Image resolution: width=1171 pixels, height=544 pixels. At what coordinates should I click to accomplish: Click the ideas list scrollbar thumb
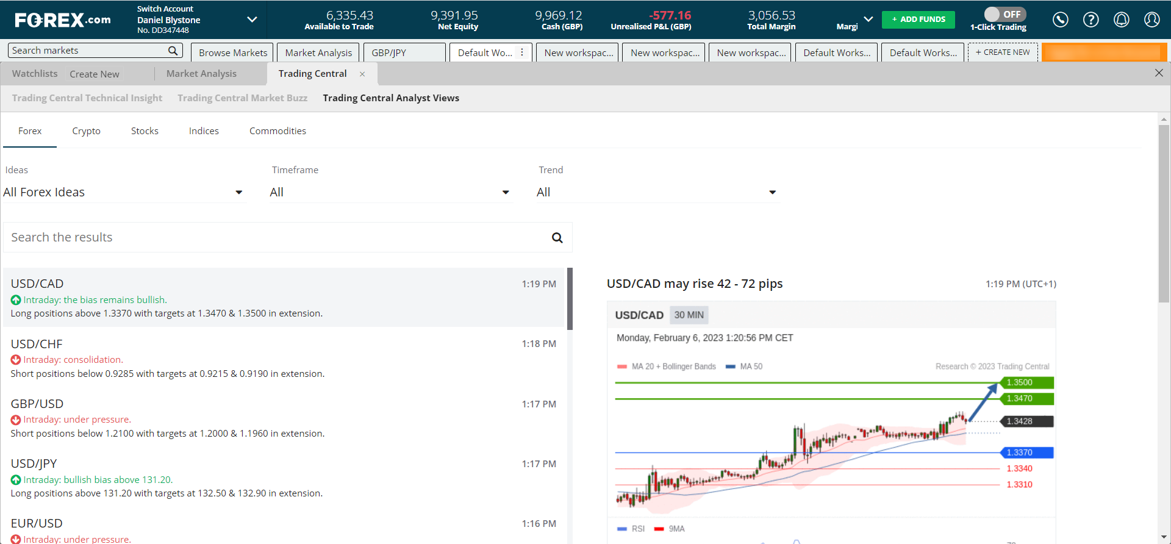tap(570, 299)
